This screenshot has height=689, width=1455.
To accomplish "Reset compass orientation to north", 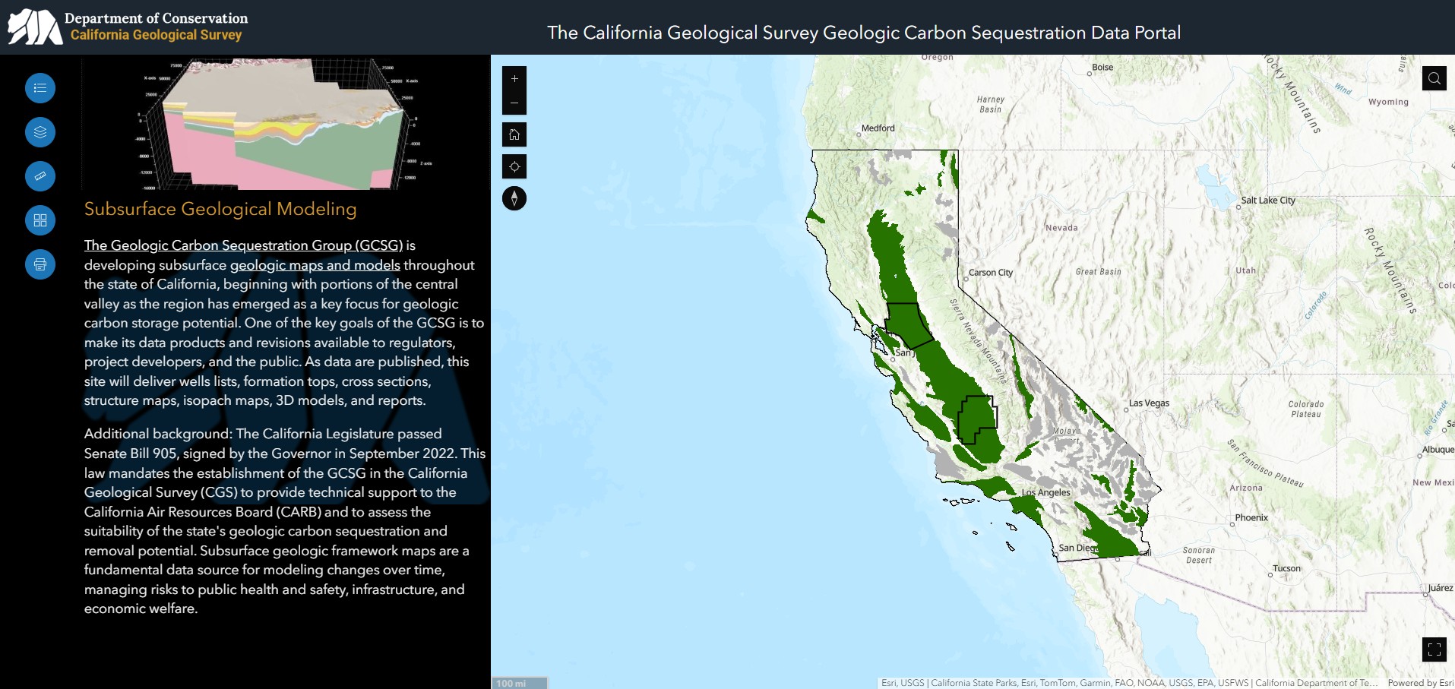I will point(514,198).
